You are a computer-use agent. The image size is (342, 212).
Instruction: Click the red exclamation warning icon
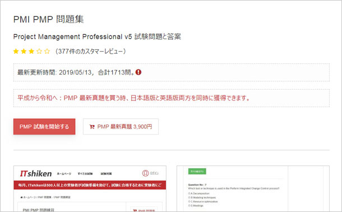coord(138,72)
